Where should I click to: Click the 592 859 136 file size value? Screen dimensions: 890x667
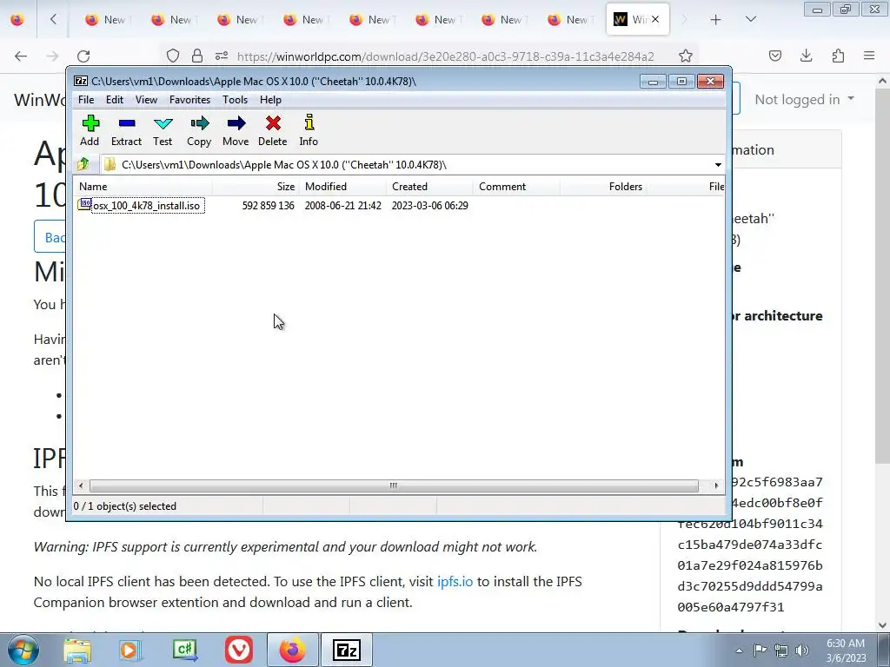268,205
